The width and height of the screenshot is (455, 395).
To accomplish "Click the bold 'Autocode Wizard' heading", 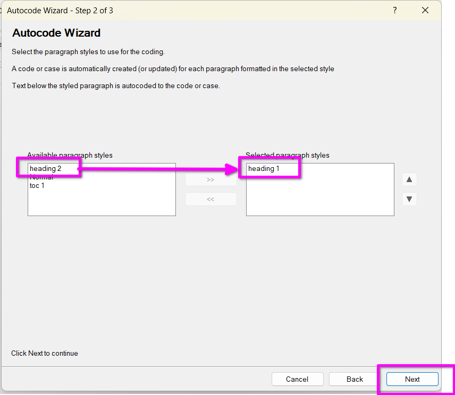I will (x=56, y=33).
